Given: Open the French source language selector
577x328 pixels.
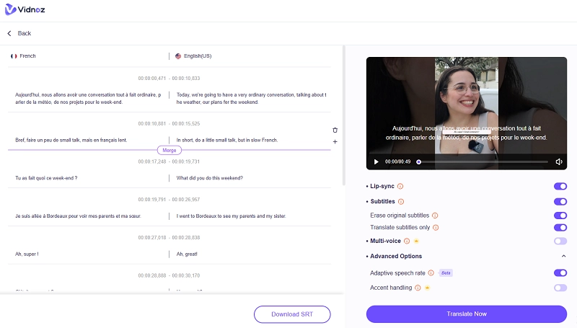Looking at the screenshot, I should tap(23, 56).
